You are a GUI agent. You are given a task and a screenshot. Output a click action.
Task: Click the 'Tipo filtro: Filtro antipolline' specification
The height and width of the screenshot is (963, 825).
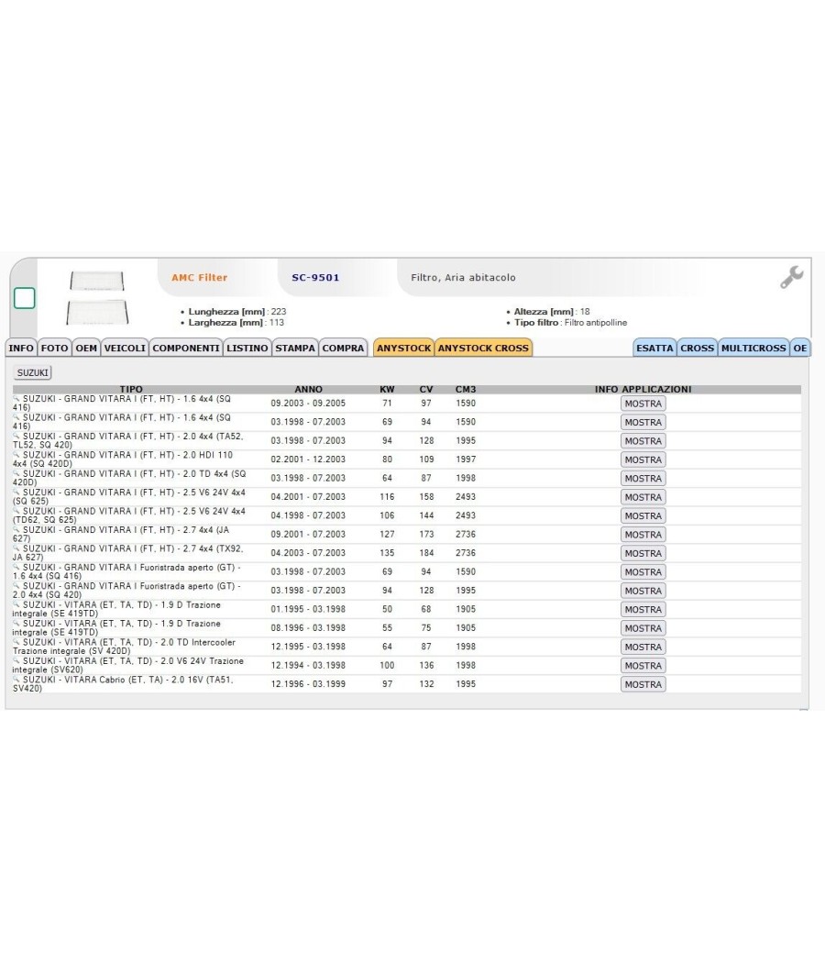571,323
